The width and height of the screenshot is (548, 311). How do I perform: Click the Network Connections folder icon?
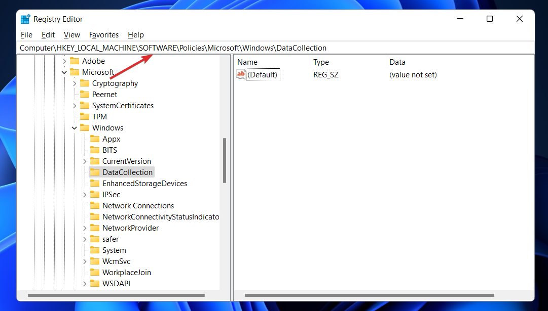pyautogui.click(x=95, y=206)
